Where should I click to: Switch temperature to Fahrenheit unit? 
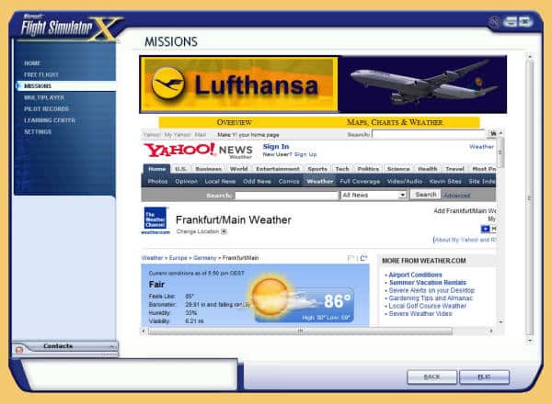[351, 258]
